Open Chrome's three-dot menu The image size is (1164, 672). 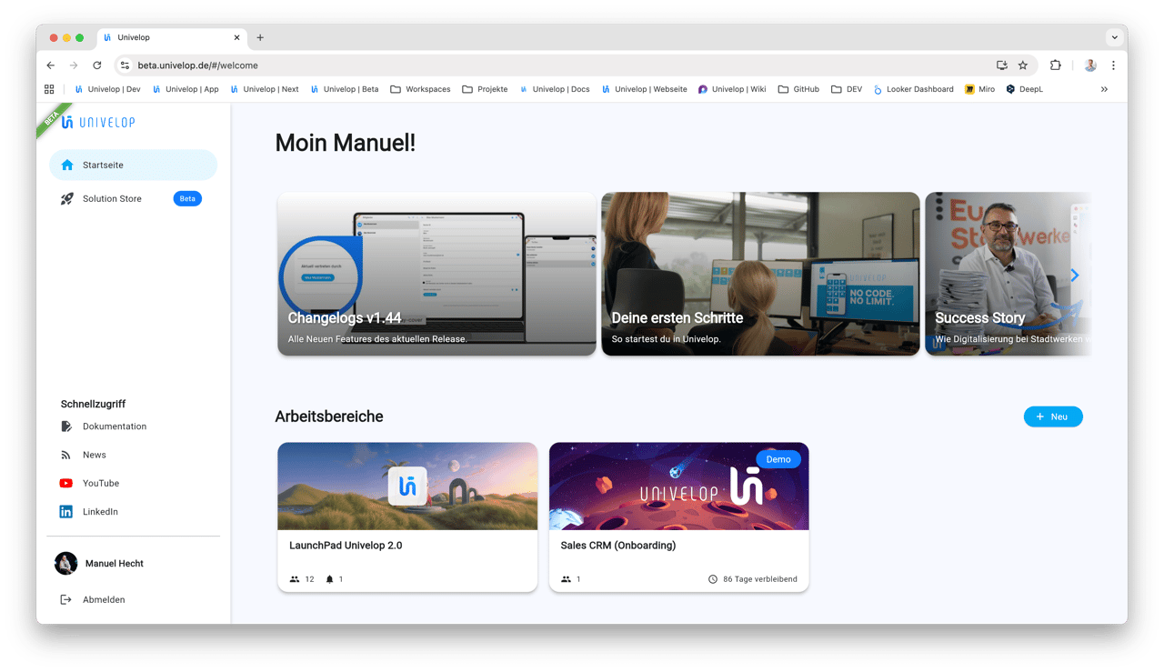coord(1113,65)
